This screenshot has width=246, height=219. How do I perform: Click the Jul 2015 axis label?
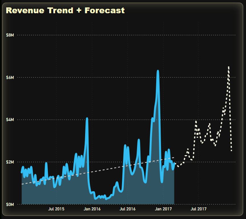pyautogui.click(x=56, y=209)
